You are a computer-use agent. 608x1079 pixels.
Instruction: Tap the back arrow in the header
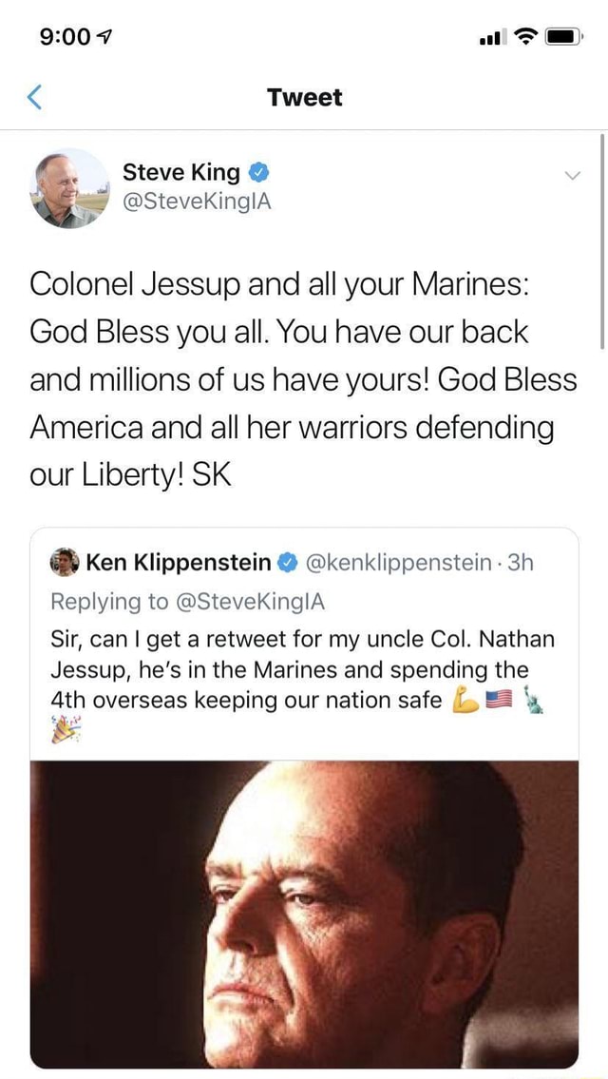35,97
